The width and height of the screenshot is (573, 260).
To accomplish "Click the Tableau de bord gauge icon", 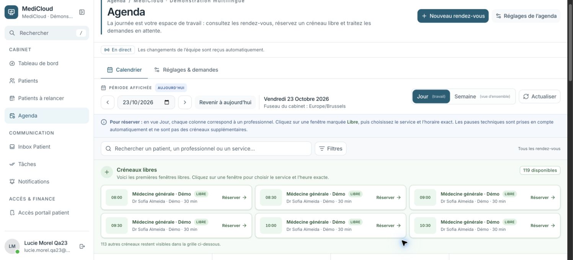I will [x=12, y=64].
